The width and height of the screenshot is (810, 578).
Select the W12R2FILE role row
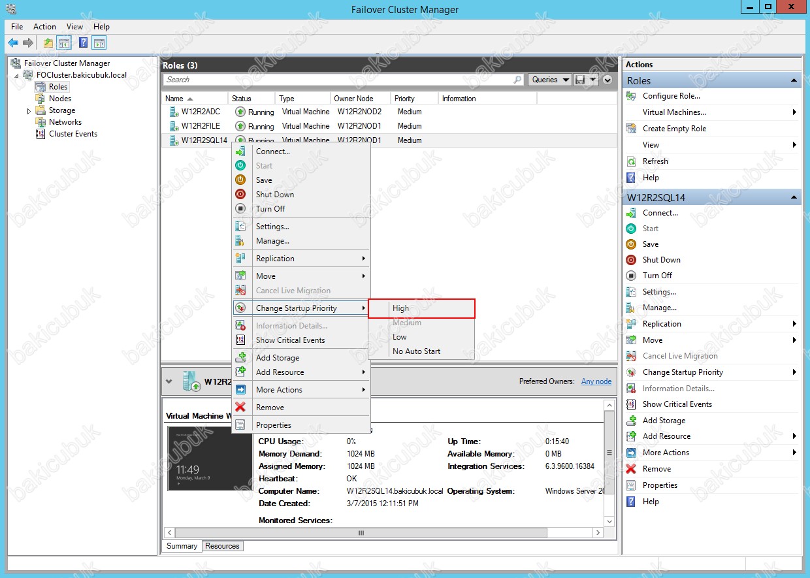point(389,126)
